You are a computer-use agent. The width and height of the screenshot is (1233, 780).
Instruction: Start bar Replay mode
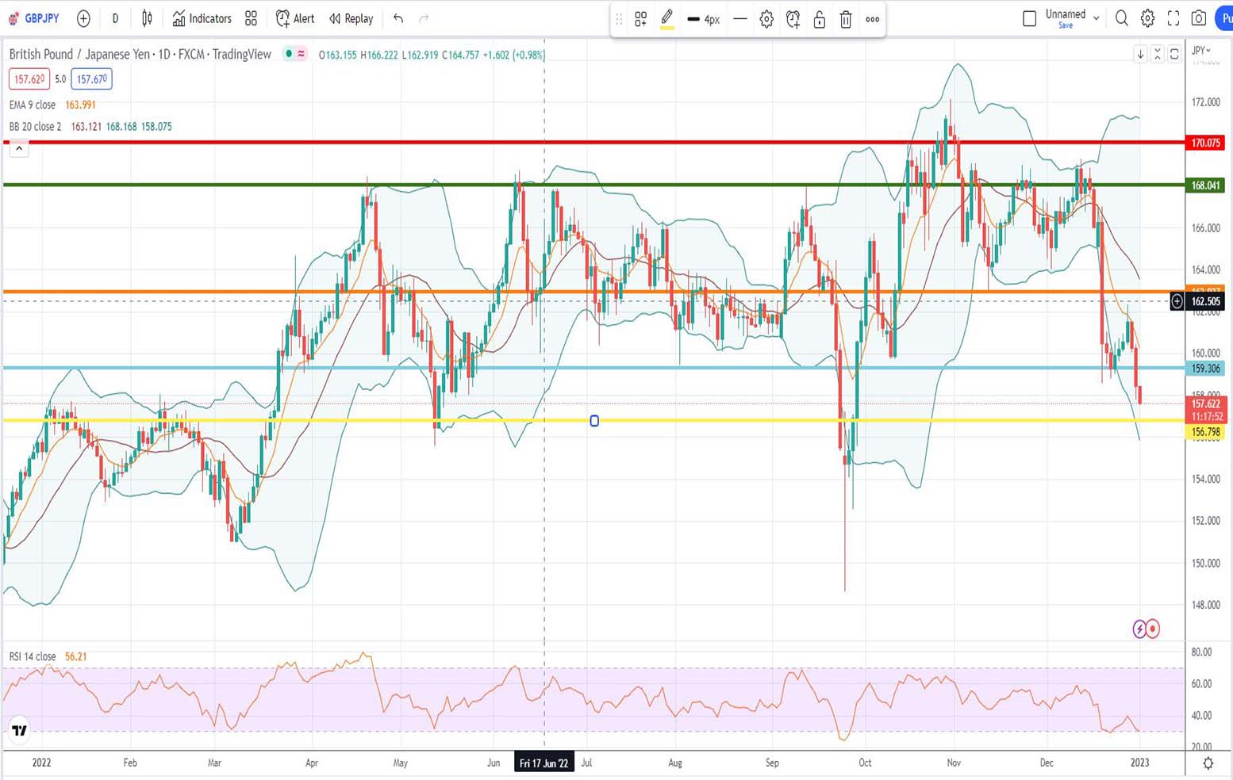tap(351, 18)
